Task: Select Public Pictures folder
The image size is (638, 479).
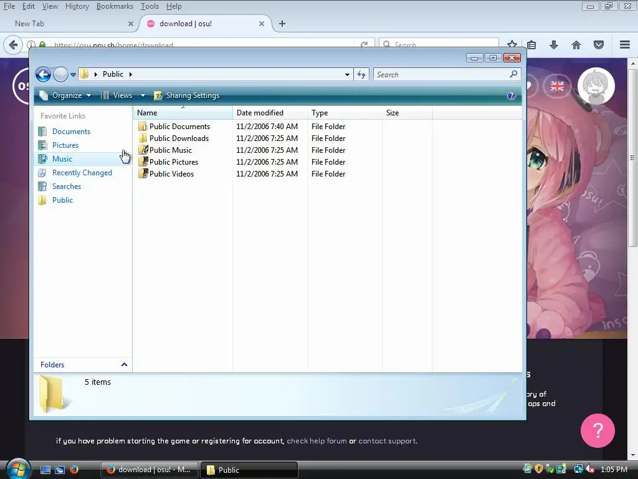Action: tap(173, 162)
